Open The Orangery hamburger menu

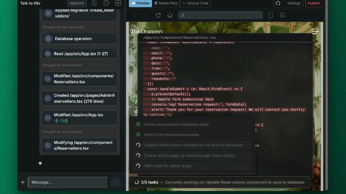tap(315, 31)
